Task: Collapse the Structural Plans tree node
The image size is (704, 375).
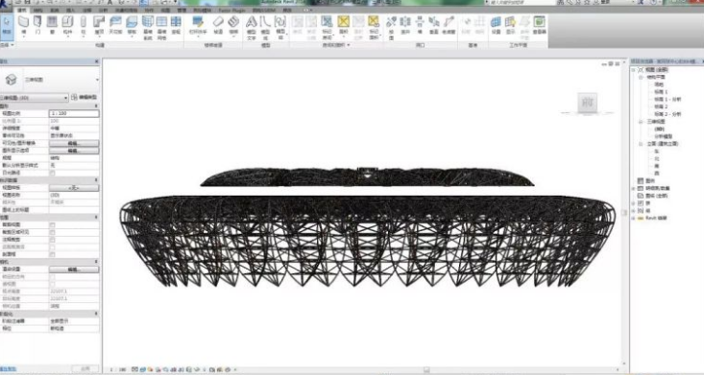Action: tap(642, 77)
